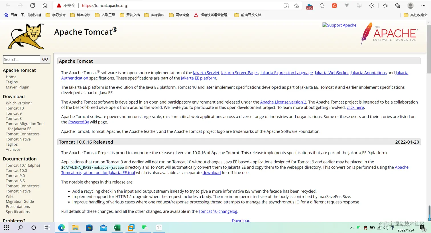Open Maven Plugin in the sidebar
The height and width of the screenshot is (233, 431).
17,87
